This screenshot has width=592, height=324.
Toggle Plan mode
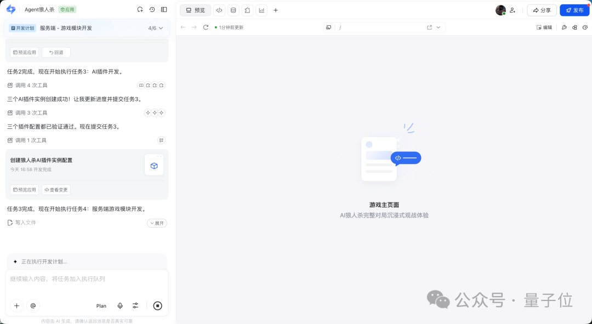101,306
